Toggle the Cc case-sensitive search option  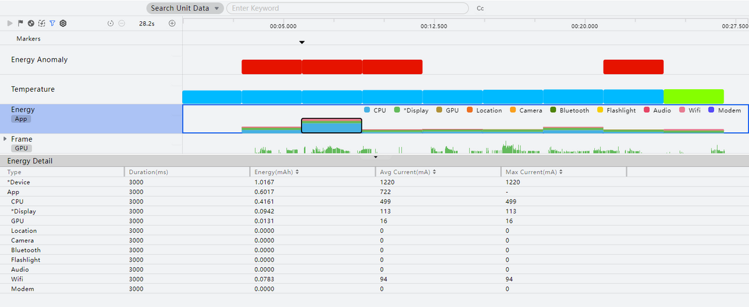480,9
